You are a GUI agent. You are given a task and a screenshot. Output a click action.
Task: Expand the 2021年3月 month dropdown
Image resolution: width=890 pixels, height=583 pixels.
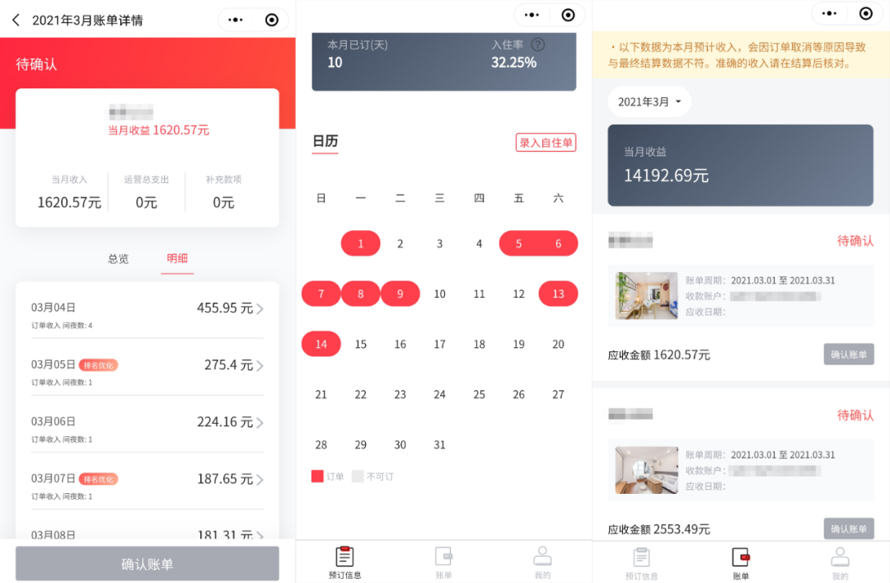click(649, 101)
